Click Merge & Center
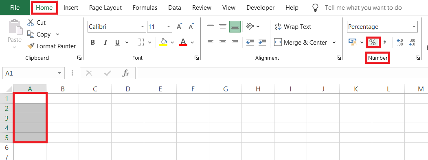Screen dimensions: 428x160 (x=301, y=43)
